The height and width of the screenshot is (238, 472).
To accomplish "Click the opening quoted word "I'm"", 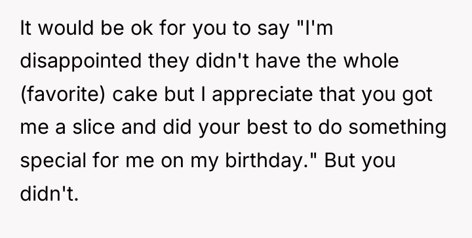I will [318, 28].
